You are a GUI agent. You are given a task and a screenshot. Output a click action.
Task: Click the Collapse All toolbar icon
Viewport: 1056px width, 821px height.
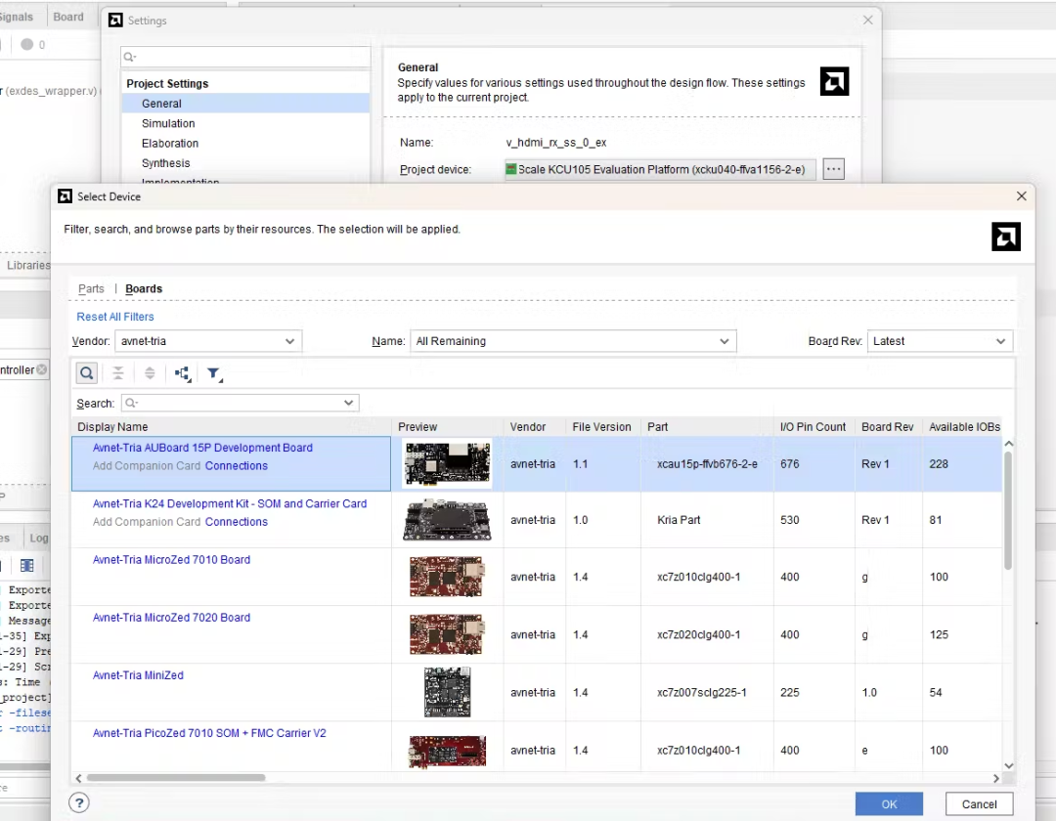pos(118,372)
